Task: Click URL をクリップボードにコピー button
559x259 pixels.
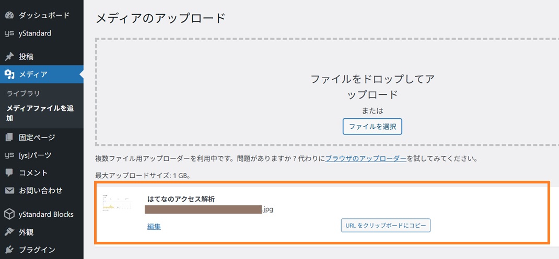Action: pyautogui.click(x=386, y=226)
